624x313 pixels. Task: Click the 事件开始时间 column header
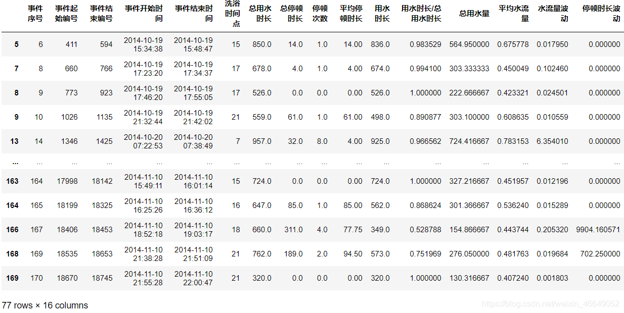(144, 14)
